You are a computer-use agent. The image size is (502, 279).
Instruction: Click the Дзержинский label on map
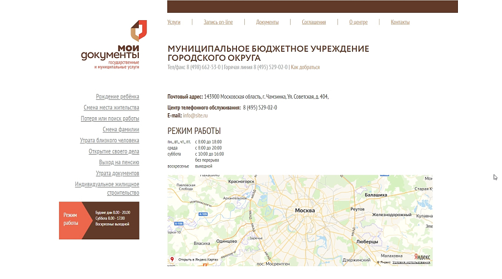356,260
